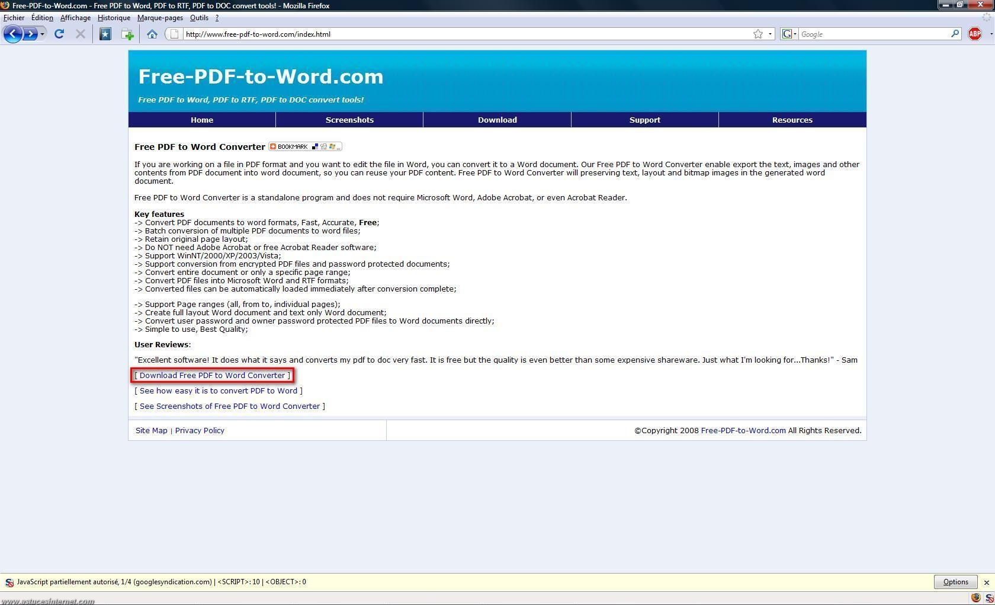Reload the current page

tap(59, 34)
